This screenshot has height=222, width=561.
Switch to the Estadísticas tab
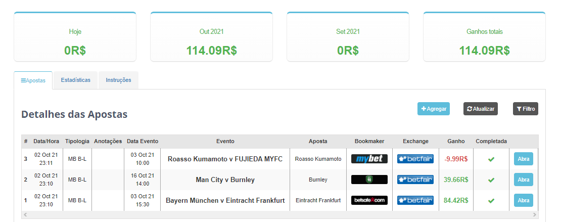click(x=75, y=80)
